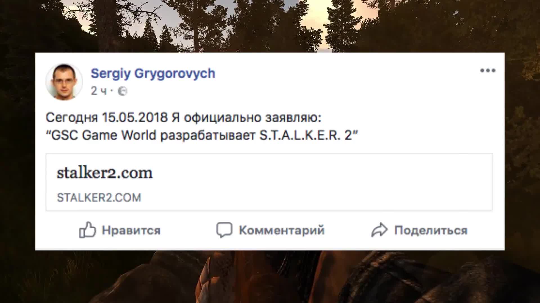Image resolution: width=540 pixels, height=303 pixels.
Task: Click the Sergiy Grygorovych name link
Action: 153,74
